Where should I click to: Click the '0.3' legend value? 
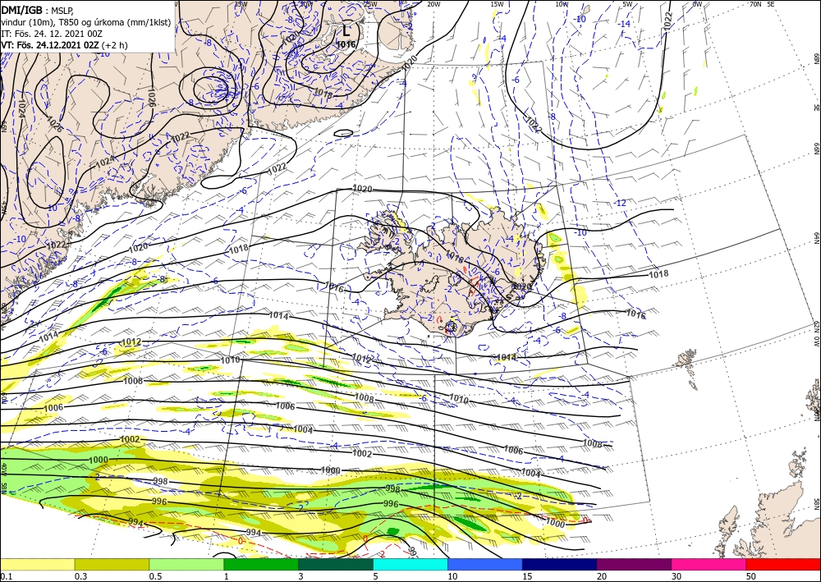[80, 576]
